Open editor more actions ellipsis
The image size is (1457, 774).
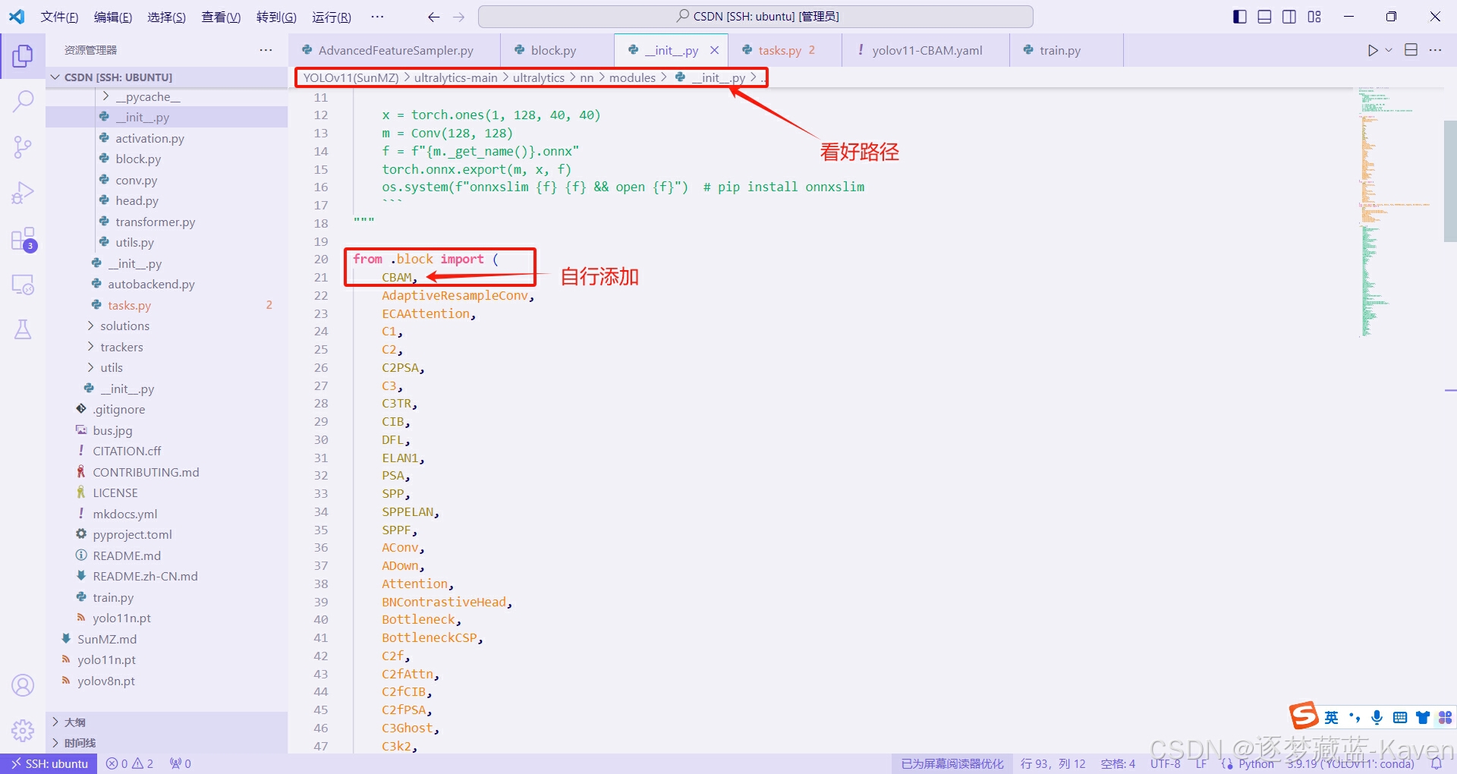(1435, 50)
